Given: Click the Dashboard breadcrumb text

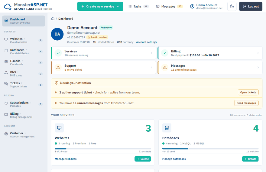Looking at the screenshot, I should (66, 19).
